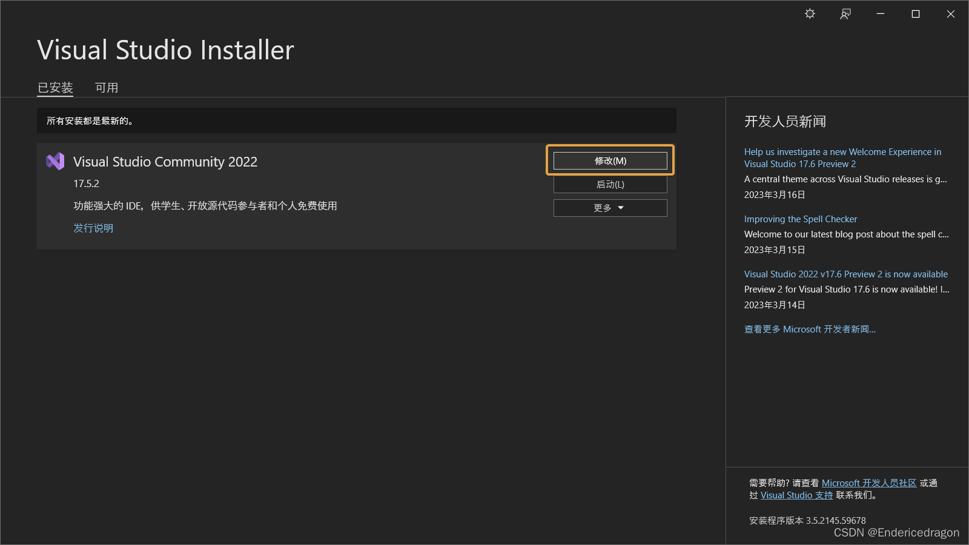
Task: Click the Visual Studio Community 2022 title text
Action: point(165,161)
